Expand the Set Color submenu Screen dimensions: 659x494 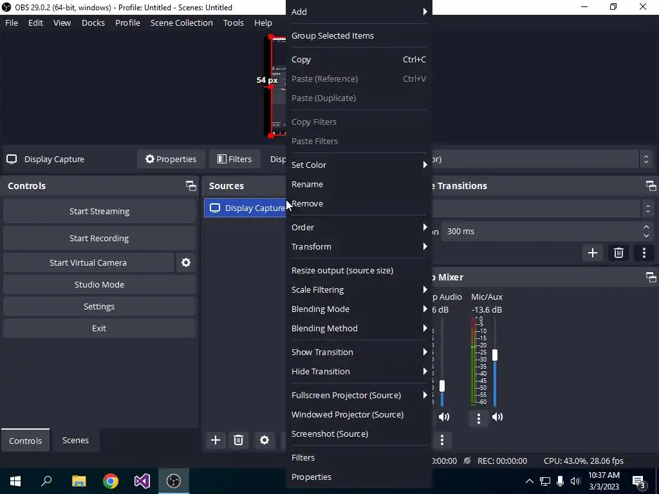pos(359,165)
